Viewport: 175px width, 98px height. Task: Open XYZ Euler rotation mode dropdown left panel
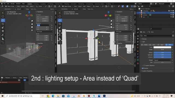click(45, 32)
